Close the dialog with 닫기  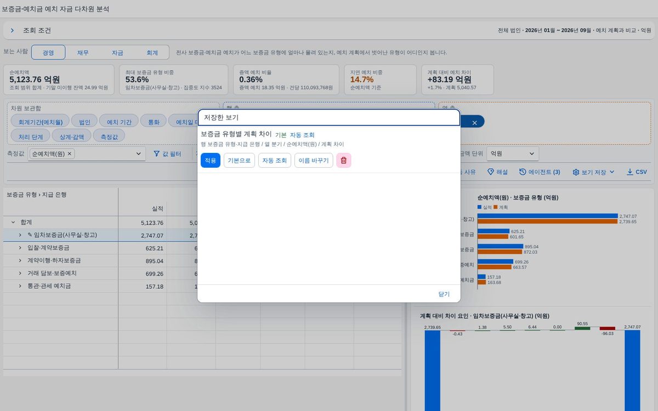444,294
